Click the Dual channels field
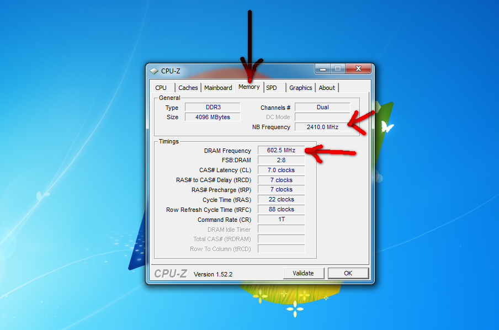This screenshot has width=499, height=330. point(322,107)
